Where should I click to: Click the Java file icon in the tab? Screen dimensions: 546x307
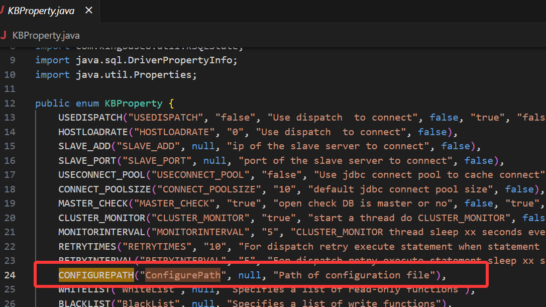(x=3, y=11)
